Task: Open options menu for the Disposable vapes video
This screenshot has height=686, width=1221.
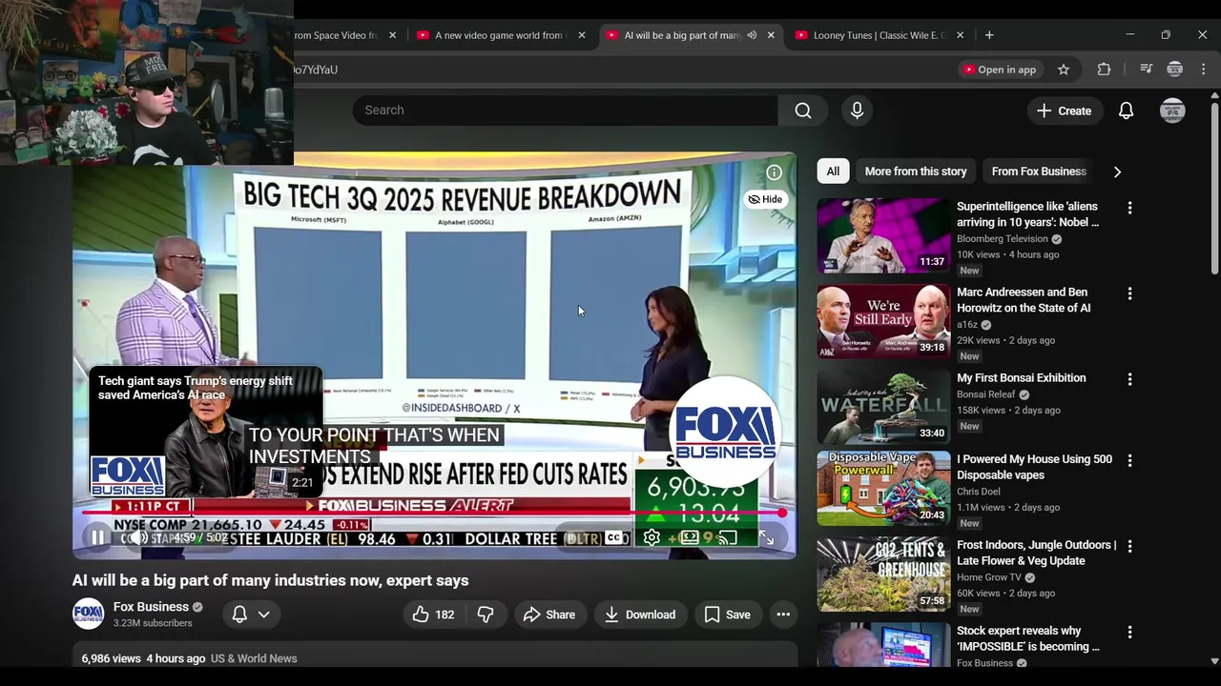Action: click(x=1129, y=460)
